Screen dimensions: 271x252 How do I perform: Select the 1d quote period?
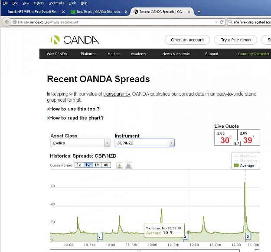(x=79, y=165)
